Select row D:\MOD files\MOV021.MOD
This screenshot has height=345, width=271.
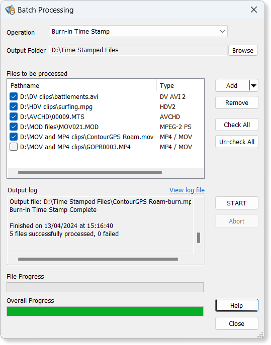(59, 127)
